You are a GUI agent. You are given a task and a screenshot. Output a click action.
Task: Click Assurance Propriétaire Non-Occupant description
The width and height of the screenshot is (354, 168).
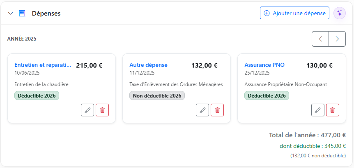[285, 84]
